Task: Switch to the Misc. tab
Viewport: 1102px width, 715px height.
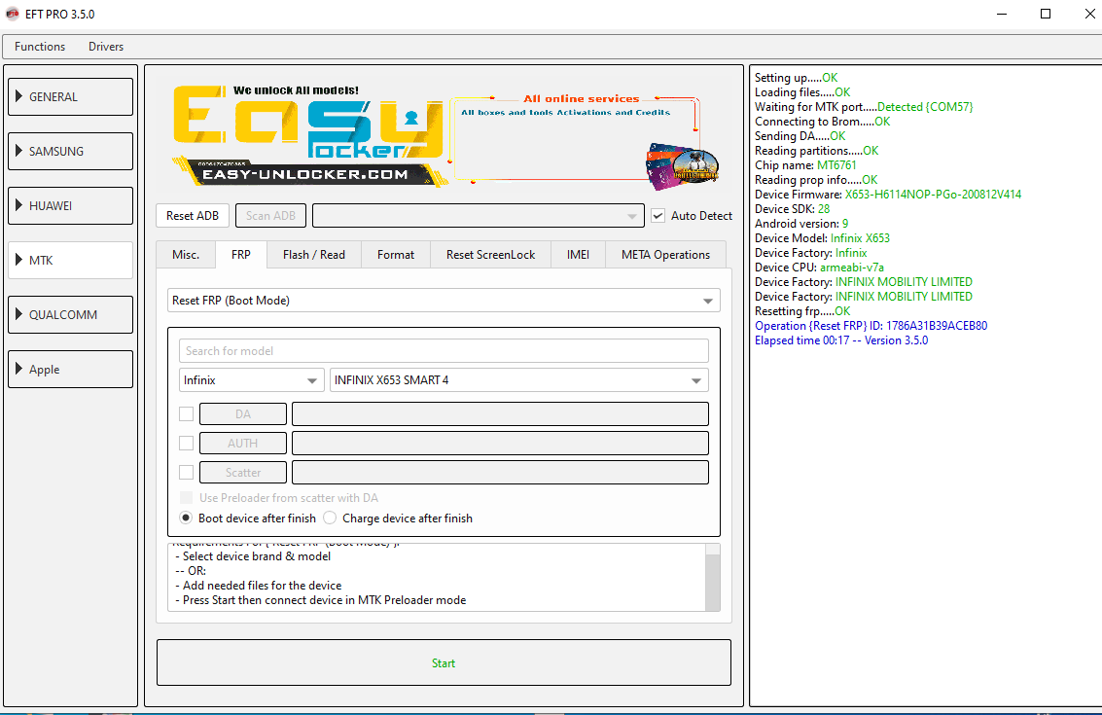Action: coord(186,255)
